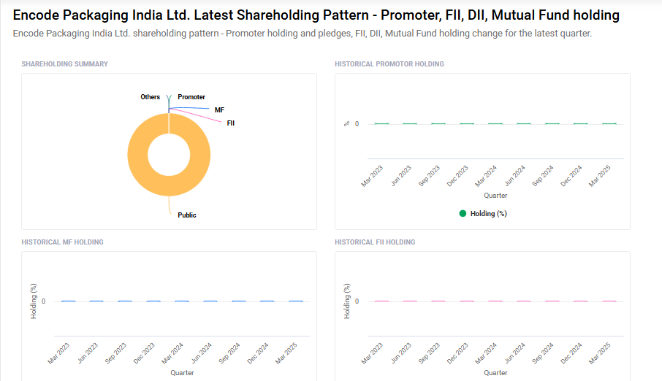
Task: Pick Mar 2023 marker in FII chart
Action: pyautogui.click(x=381, y=301)
